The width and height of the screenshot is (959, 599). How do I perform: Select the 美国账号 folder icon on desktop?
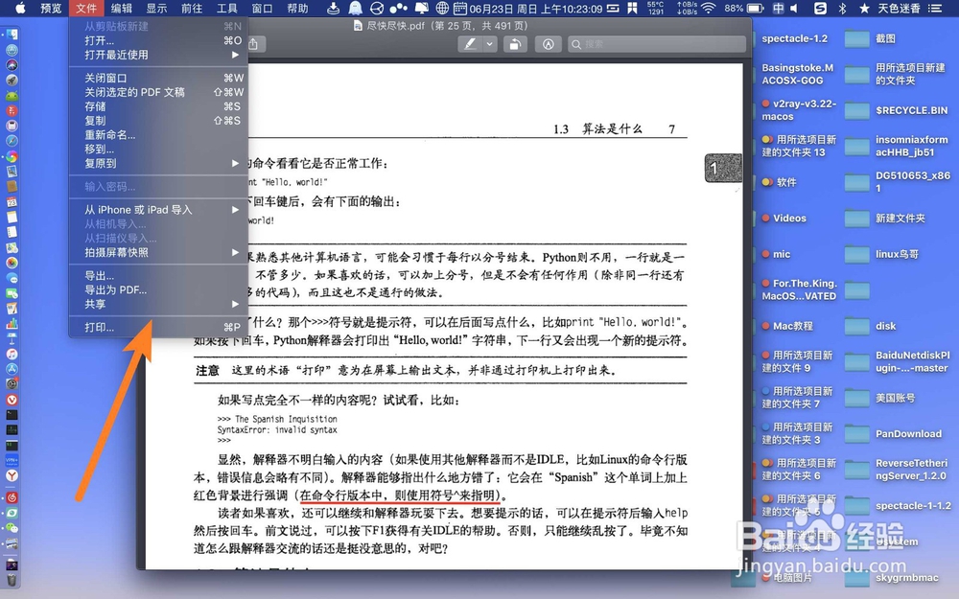856,399
